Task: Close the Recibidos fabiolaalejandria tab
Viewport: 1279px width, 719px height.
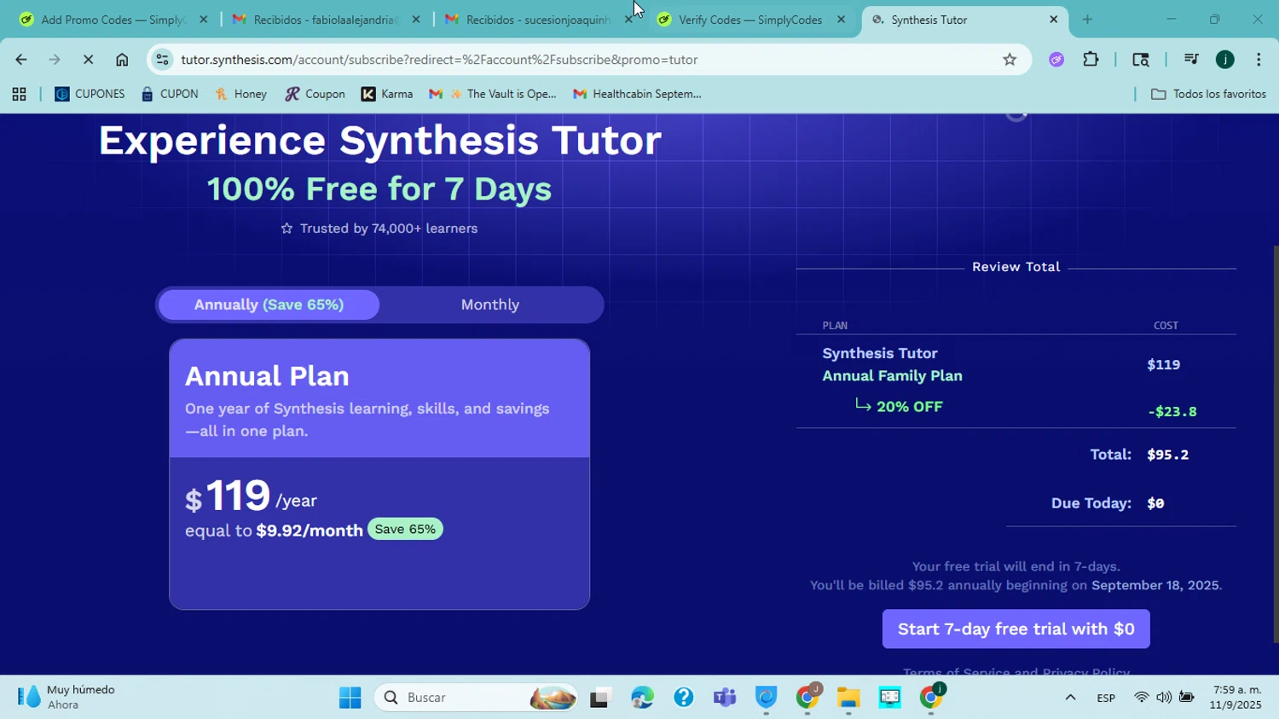Action: (416, 20)
